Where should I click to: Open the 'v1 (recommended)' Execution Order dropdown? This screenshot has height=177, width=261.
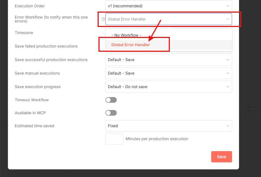[168, 6]
